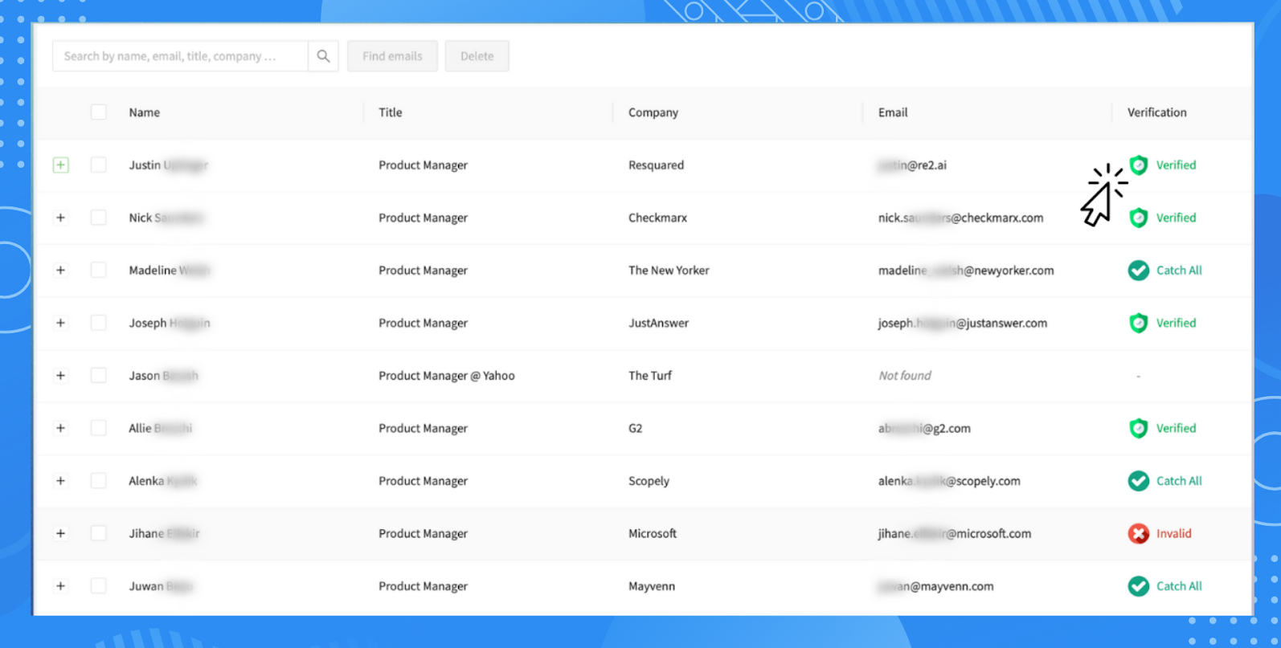Click Verified shield icon in Justin row

(1138, 165)
